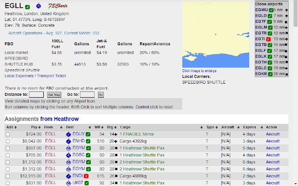Open Local Expenses / Transport Ticket link

click(35, 76)
